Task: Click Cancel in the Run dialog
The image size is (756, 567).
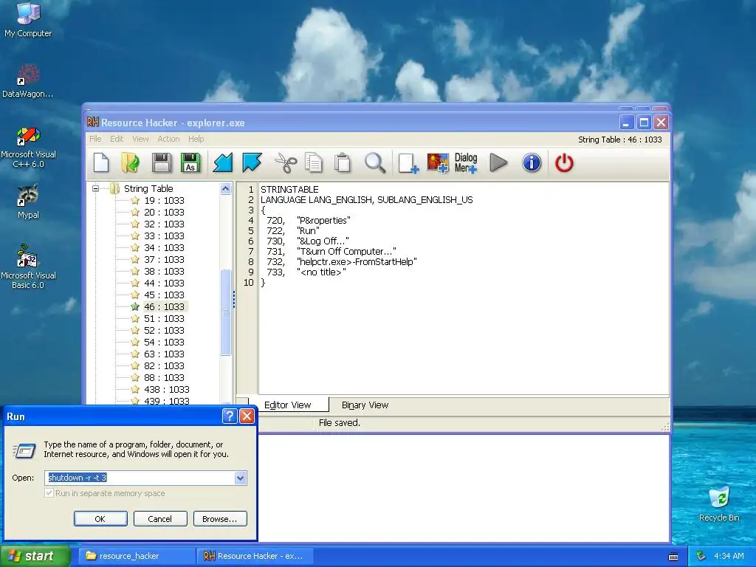Action: 160,519
